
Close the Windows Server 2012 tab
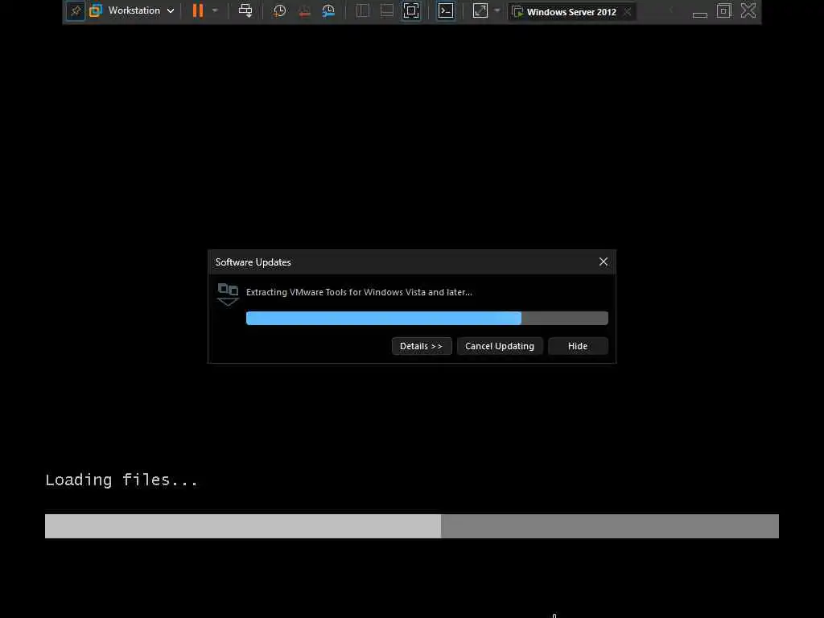[x=628, y=11]
